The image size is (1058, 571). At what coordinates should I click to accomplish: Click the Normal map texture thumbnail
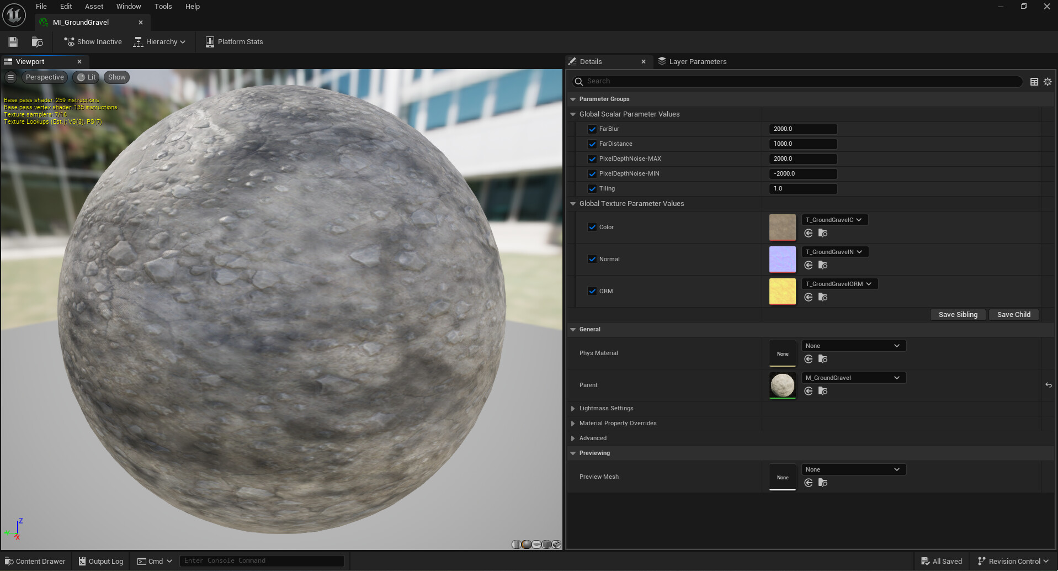coord(782,259)
